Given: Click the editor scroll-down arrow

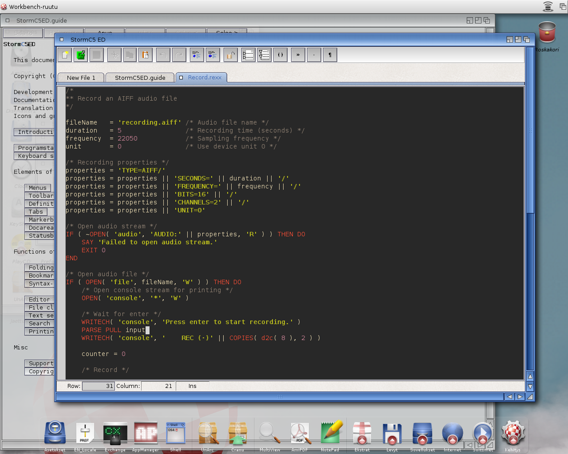Looking at the screenshot, I should pyautogui.click(x=530, y=387).
